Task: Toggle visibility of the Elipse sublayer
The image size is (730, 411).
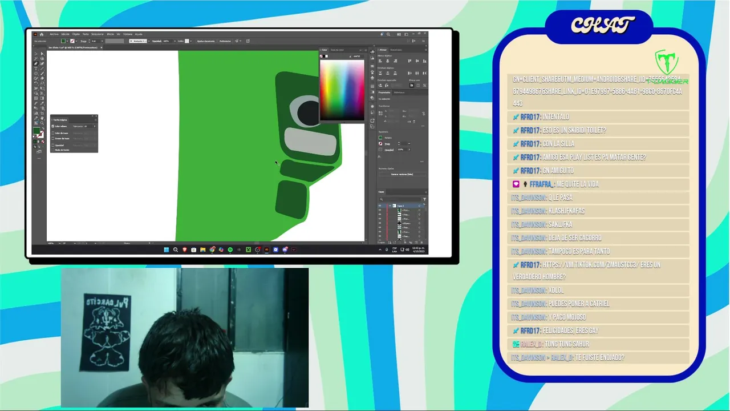Action: coord(380,223)
